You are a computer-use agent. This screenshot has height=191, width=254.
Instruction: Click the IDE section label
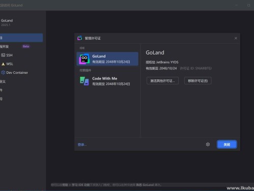pos(82,48)
